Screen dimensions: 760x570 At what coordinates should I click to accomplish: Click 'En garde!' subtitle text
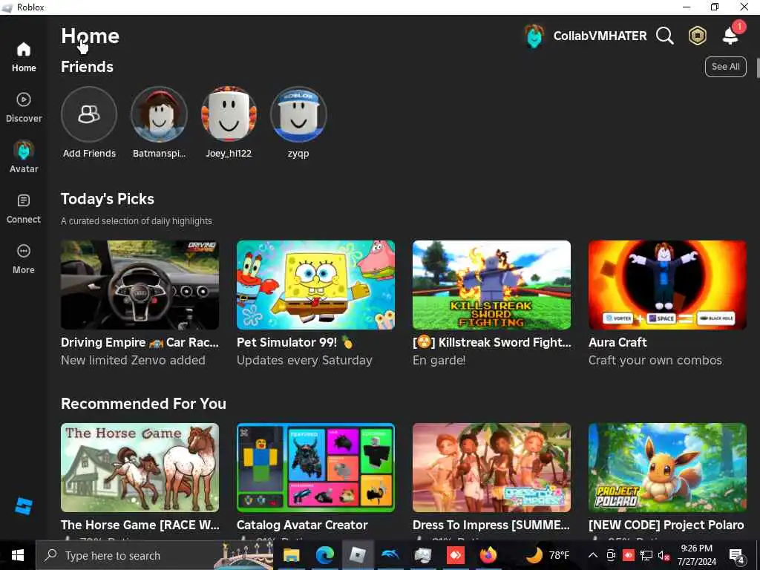(x=439, y=360)
